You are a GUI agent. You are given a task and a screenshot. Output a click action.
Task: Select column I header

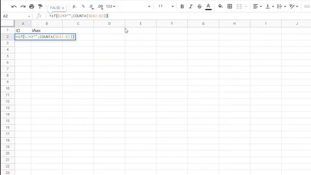point(266,24)
